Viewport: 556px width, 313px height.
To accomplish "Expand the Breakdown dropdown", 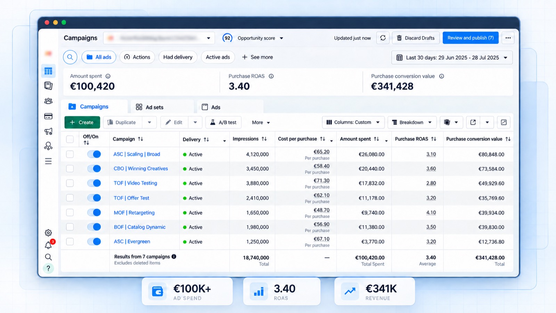I will [x=412, y=122].
